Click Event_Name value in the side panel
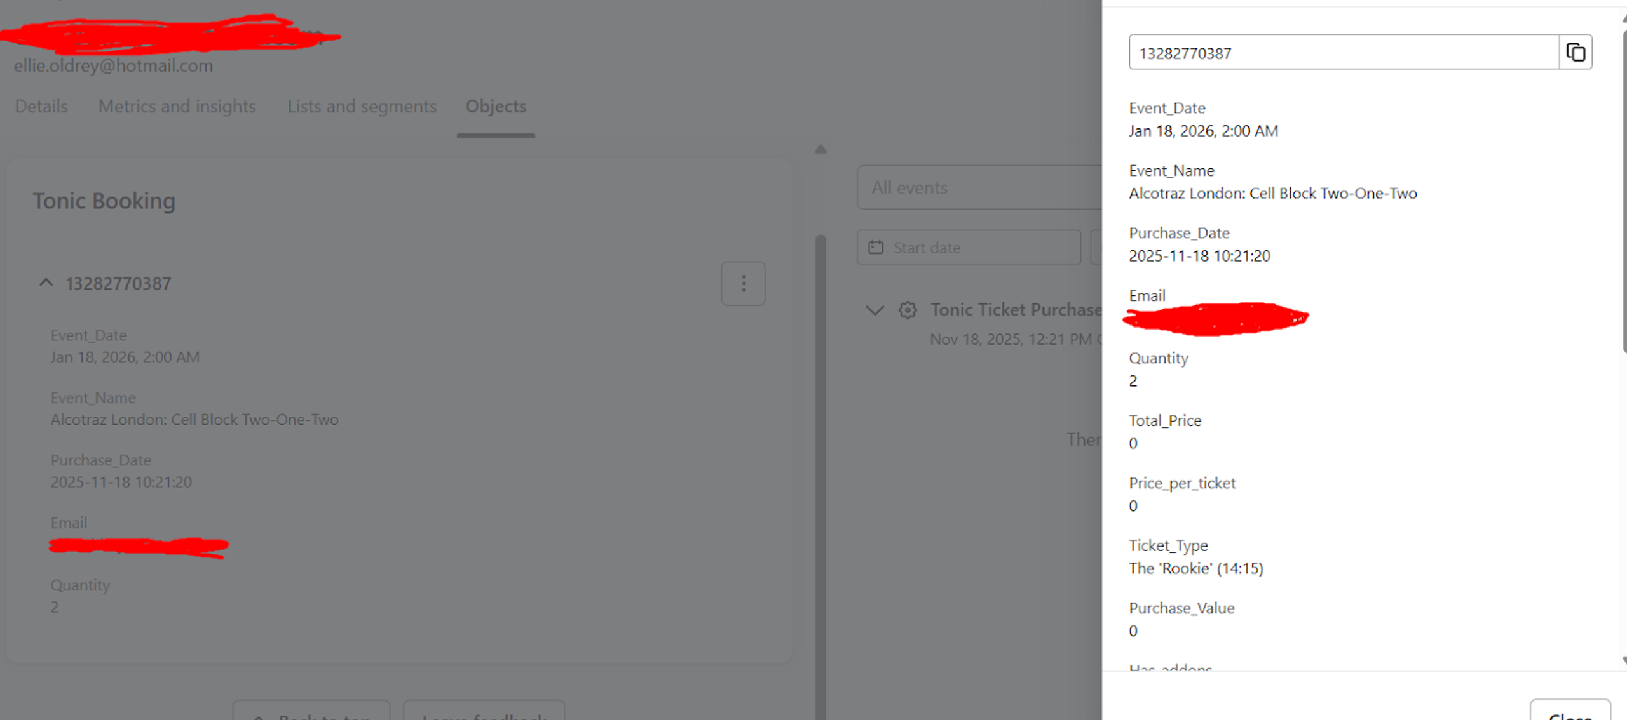The image size is (1627, 720). click(1273, 193)
